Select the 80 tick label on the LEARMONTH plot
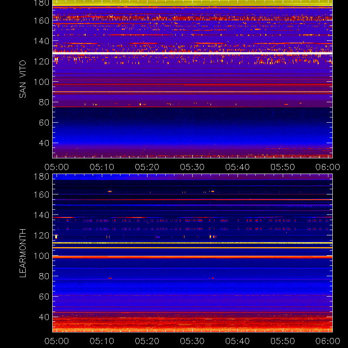 (x=44, y=276)
